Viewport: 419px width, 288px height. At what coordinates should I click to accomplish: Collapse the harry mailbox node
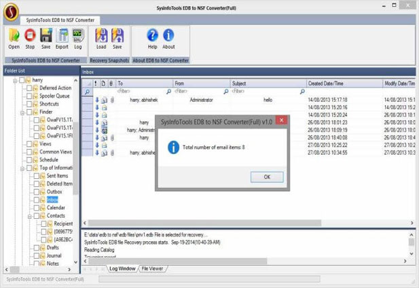(15, 81)
